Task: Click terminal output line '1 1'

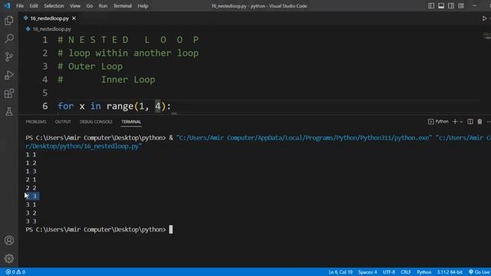Action: pyautogui.click(x=31, y=155)
